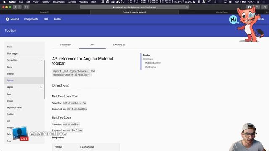Image resolution: width=269 pixels, height=151 pixels.
Task: Open Expansion Panel in the sidebar
Action: click(x=14, y=107)
